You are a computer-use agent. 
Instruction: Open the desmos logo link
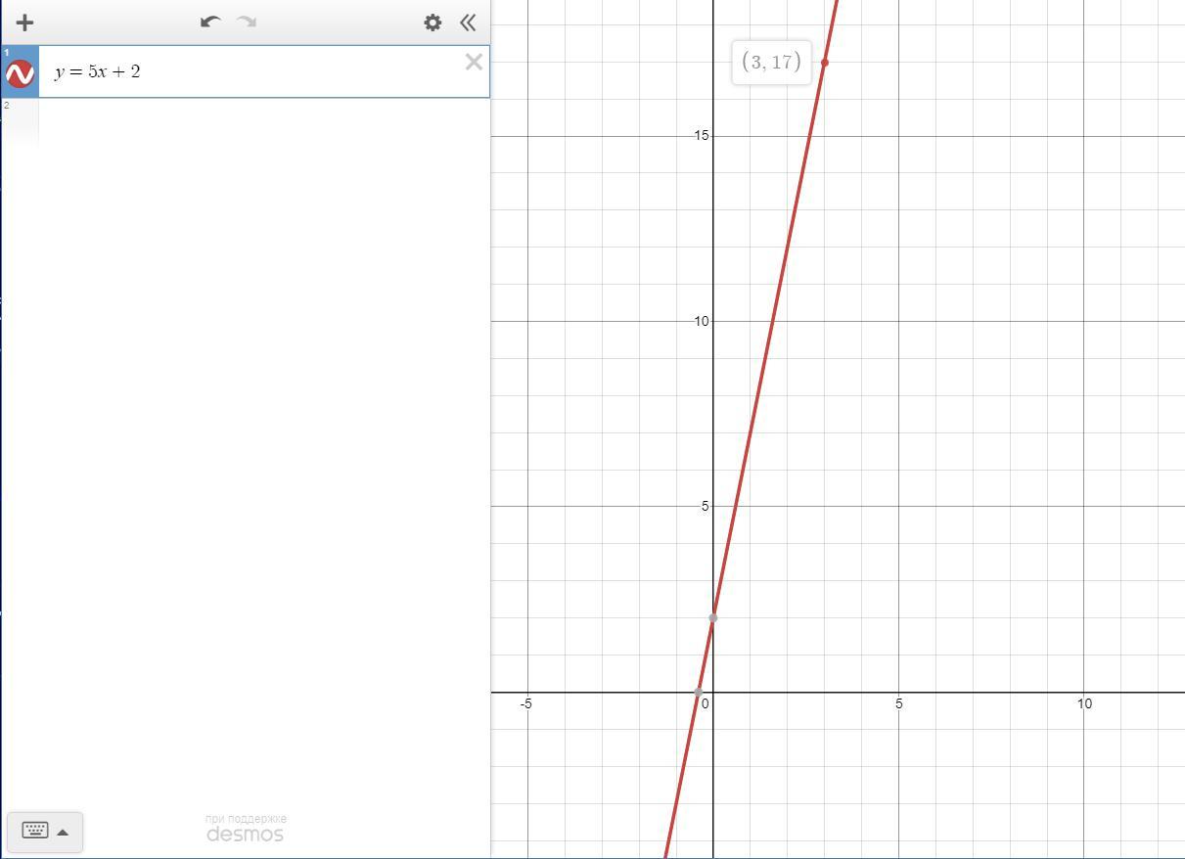245,834
